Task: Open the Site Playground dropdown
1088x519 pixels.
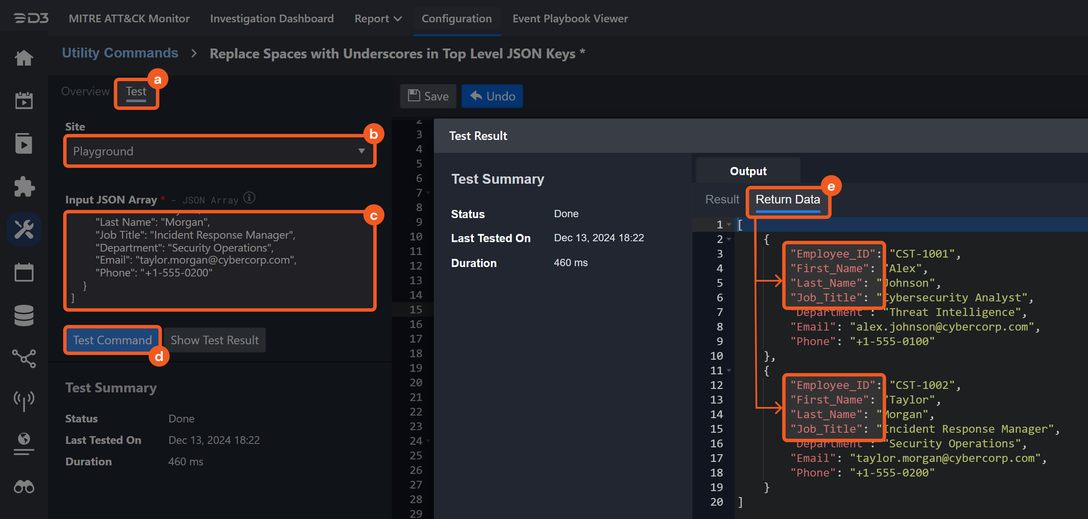Action: 219,151
